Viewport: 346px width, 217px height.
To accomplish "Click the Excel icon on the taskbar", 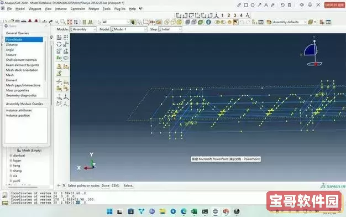I will click(194, 211).
